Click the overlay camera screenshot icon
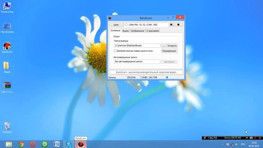Viewport: 263px width, 148px height. click(251, 138)
